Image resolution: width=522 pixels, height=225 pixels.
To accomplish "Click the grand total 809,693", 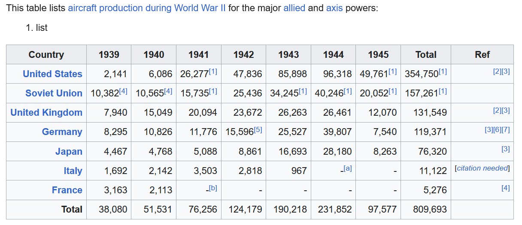I will coord(430,209).
